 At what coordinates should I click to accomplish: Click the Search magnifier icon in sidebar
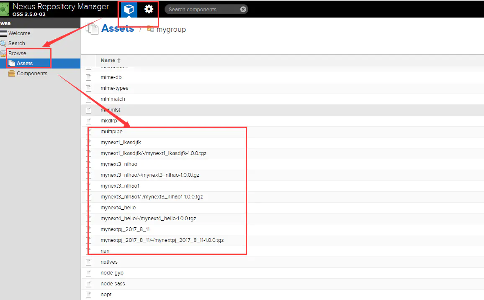coord(3,43)
